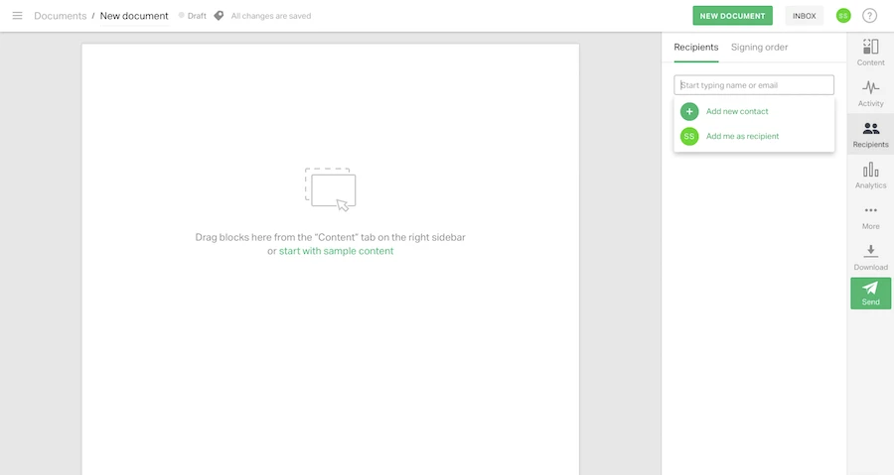This screenshot has height=475, width=894.
Task: Open the INBOX button
Action: point(804,16)
